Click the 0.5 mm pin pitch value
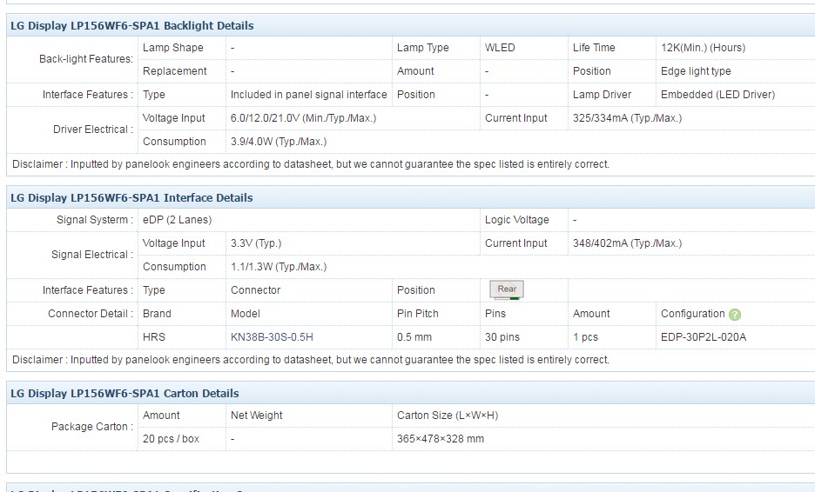The image size is (815, 492). (414, 336)
